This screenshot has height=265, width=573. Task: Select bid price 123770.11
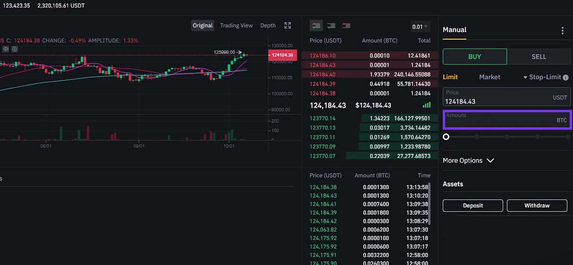point(322,137)
